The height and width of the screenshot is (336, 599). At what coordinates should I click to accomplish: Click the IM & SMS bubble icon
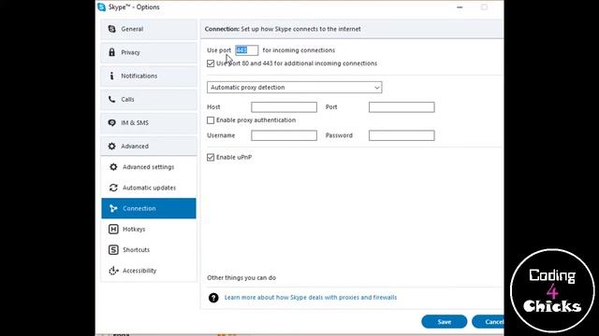click(x=112, y=122)
